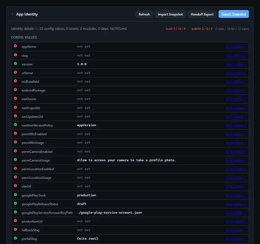Click the red fail icon for permLocationEnabled
This screenshot has width=260, height=244.
[x=15, y=168]
